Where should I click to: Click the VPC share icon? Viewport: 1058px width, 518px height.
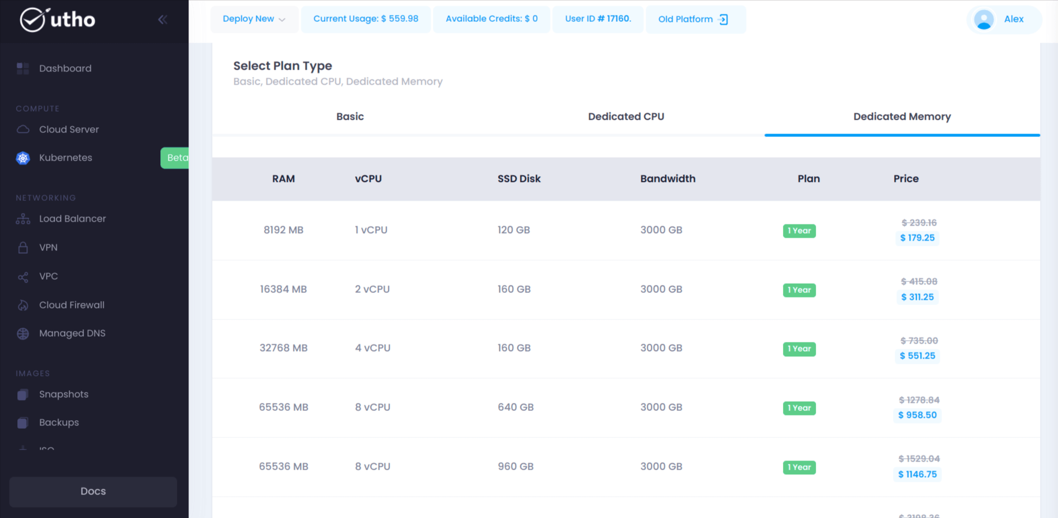23,277
